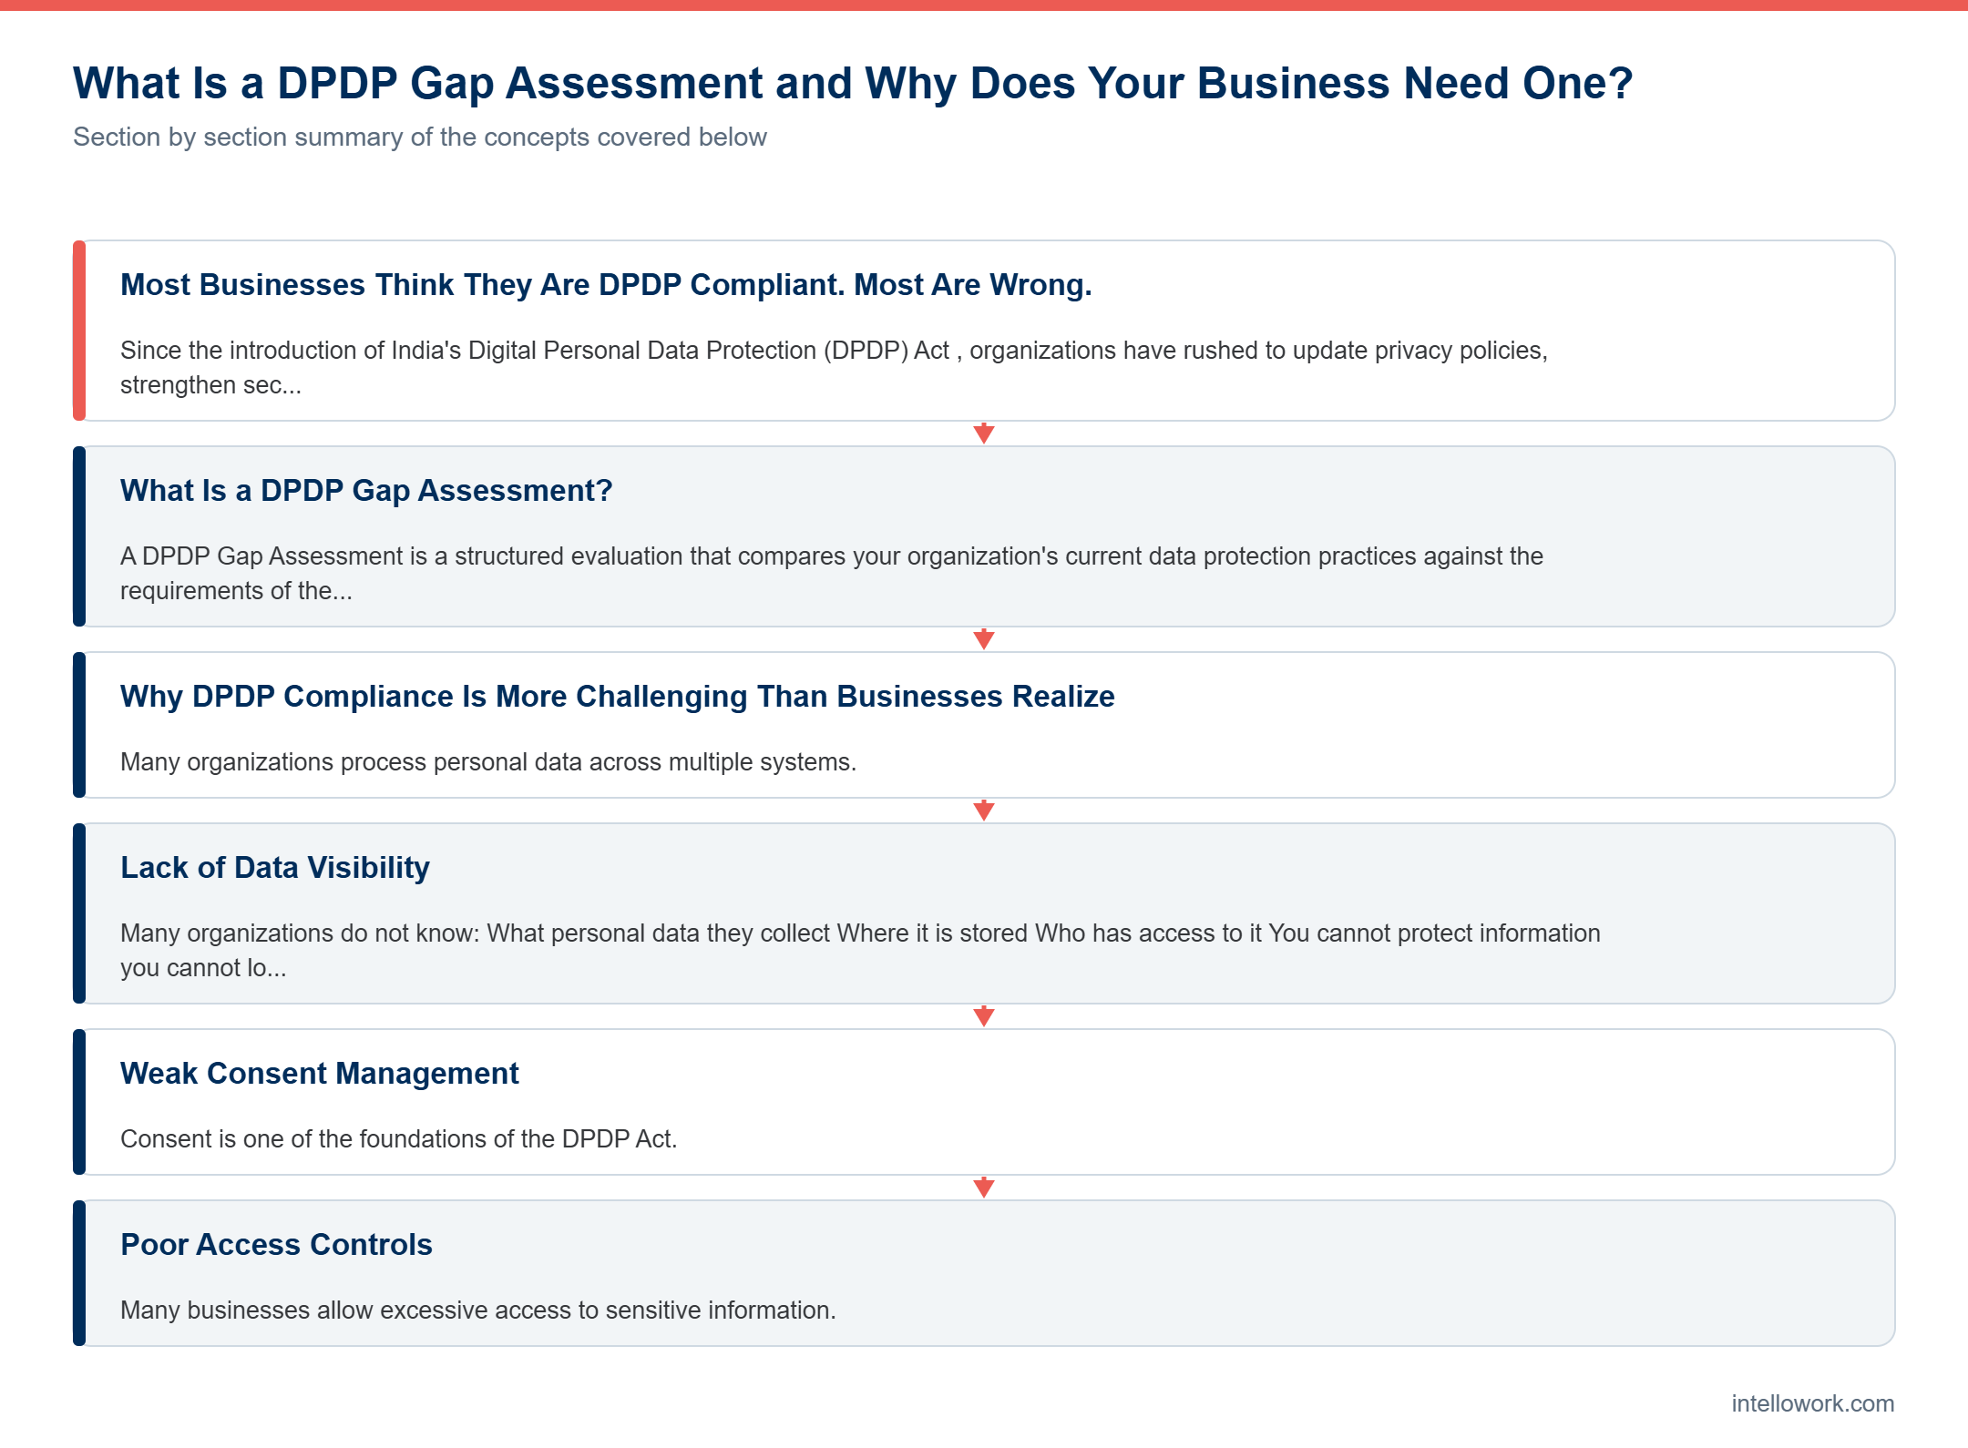Click the paragraph beginning 'Since the introduction of India's Digital'
The height and width of the screenshot is (1448, 1968).
[834, 368]
